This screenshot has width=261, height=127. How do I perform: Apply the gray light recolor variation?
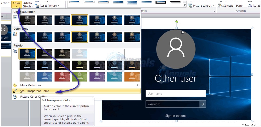click(x=27, y=77)
